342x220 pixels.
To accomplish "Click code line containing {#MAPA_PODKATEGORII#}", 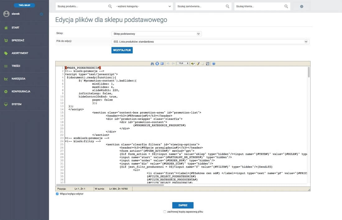I will tap(83, 68).
